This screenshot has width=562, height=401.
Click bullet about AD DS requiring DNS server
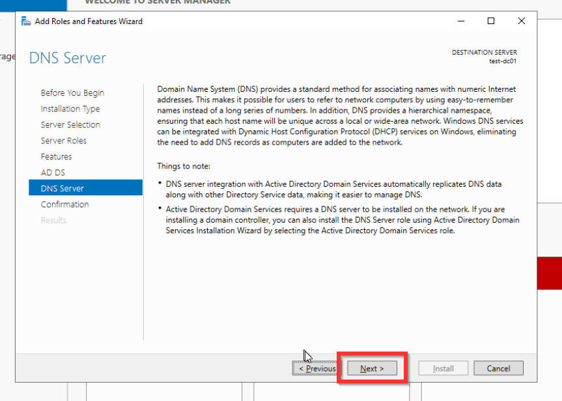343,219
